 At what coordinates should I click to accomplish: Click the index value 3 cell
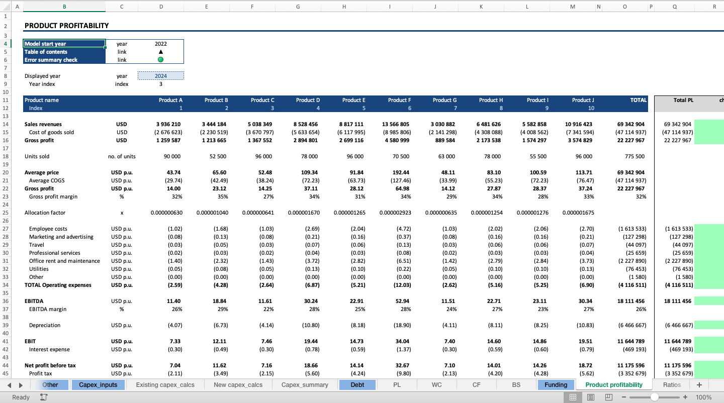tap(161, 84)
